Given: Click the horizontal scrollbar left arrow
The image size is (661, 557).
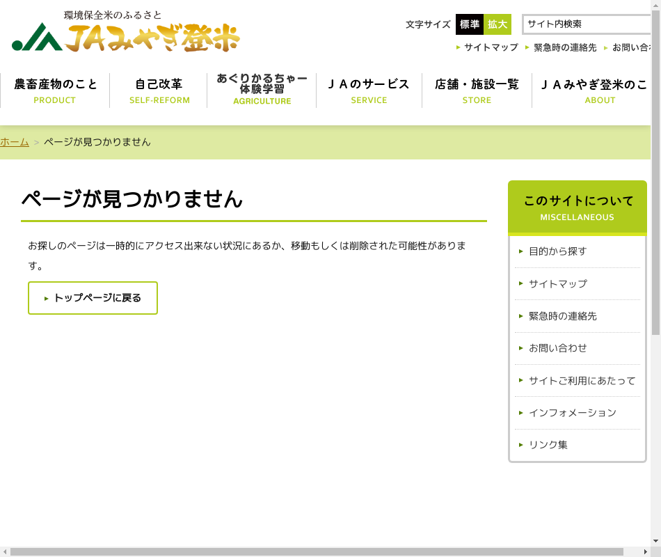Looking at the screenshot, I should pos(6,551).
